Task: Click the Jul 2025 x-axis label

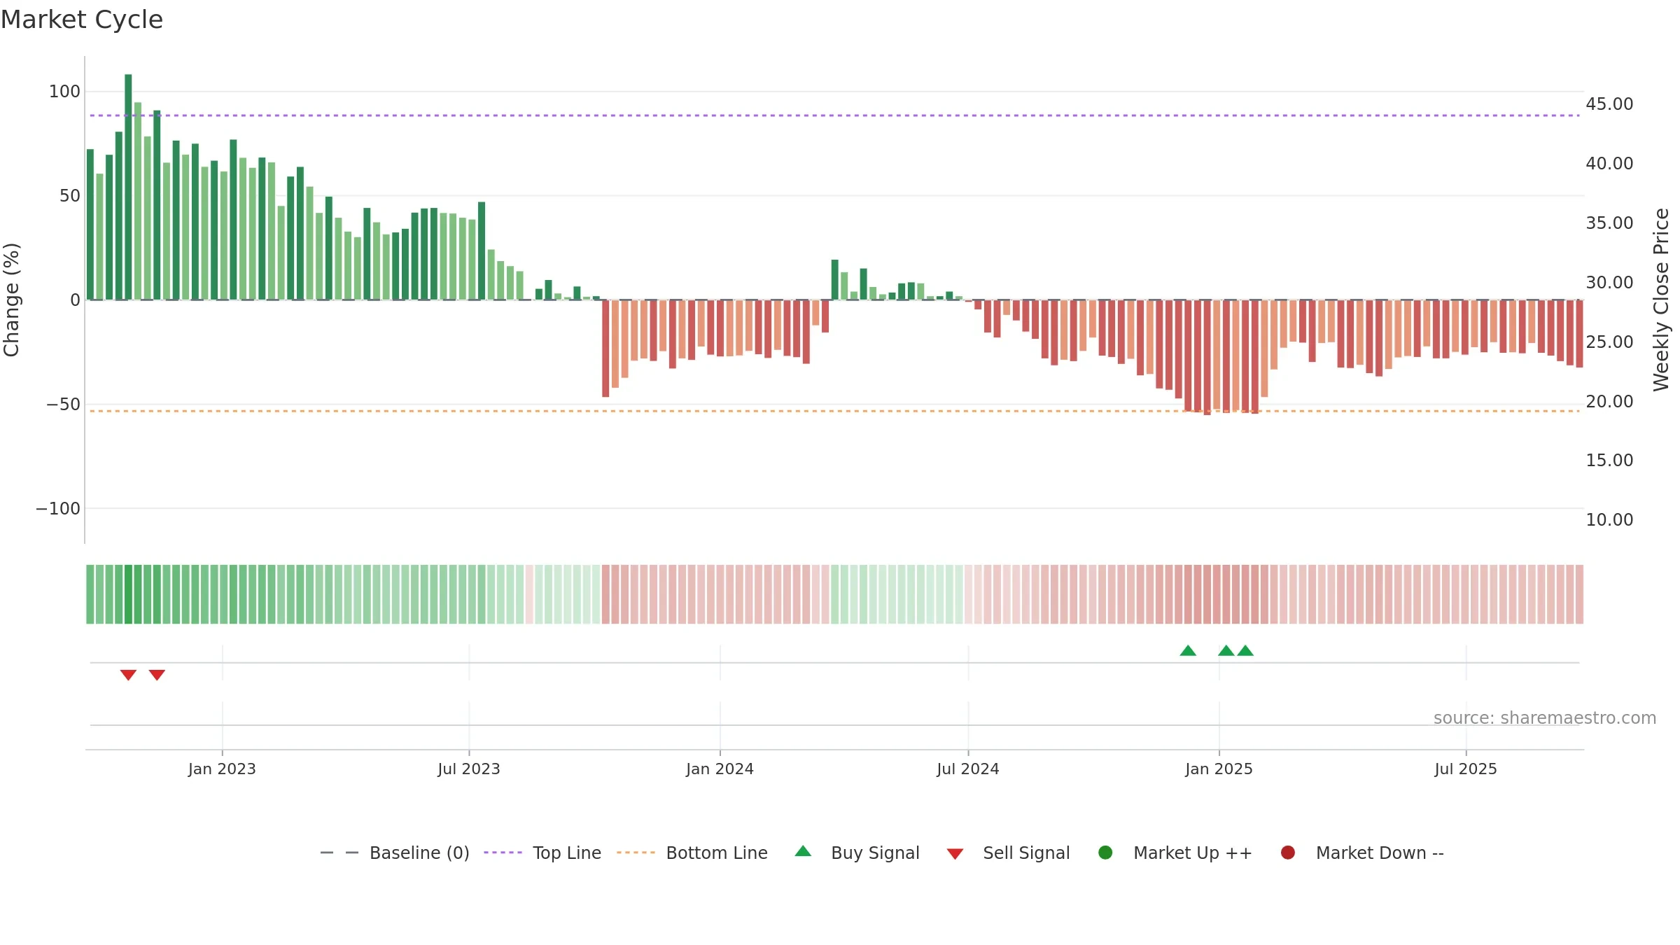Action: [1466, 769]
